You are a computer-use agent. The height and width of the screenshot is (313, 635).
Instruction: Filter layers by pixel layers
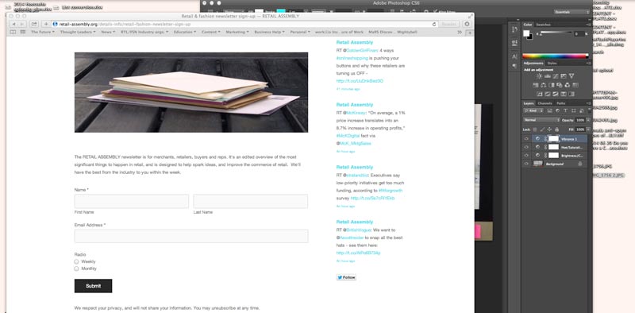(549, 110)
